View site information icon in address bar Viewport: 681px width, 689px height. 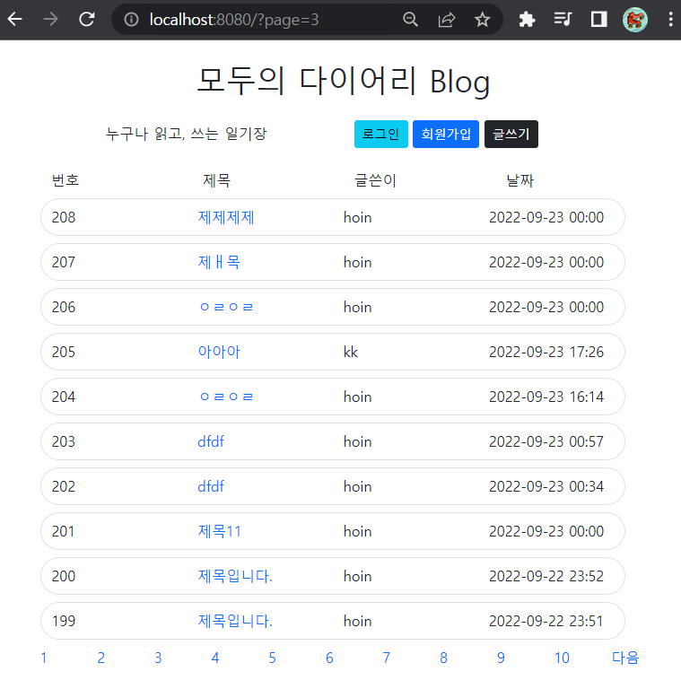pos(131,20)
